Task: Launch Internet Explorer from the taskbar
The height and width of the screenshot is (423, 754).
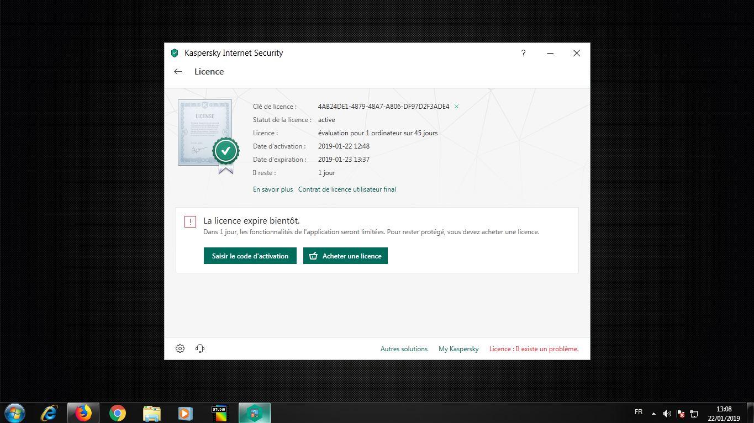Action: (x=49, y=413)
